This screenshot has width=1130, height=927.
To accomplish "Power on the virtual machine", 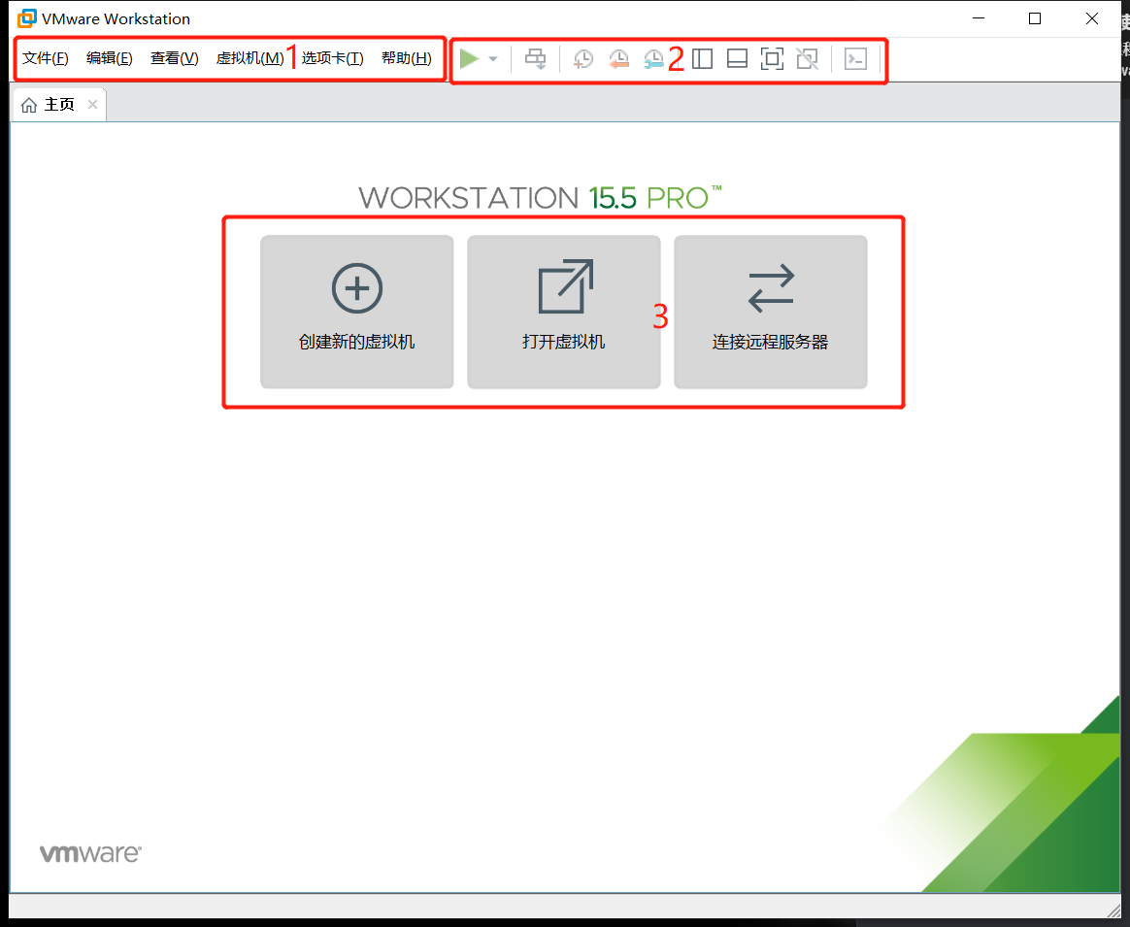I will pos(470,59).
